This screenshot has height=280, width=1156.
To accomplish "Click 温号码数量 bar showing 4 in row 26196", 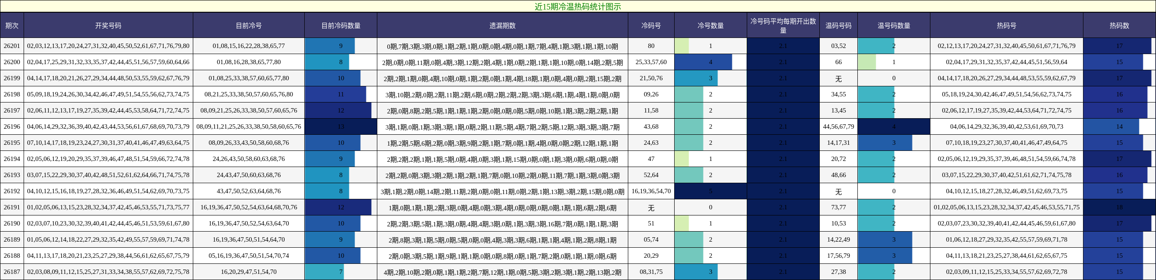I will click(894, 126).
